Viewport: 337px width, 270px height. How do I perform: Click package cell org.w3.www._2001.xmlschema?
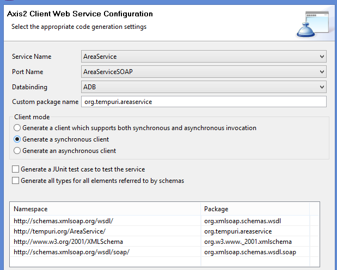coord(255,242)
